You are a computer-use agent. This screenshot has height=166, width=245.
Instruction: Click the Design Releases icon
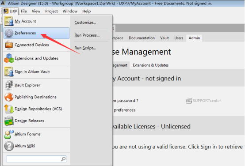(9, 121)
